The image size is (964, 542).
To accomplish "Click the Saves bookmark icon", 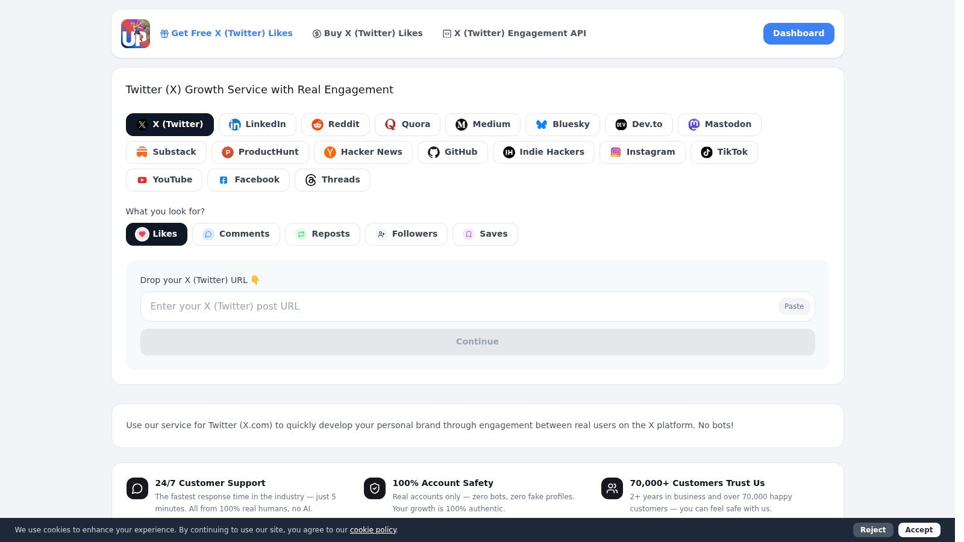I will [469, 234].
